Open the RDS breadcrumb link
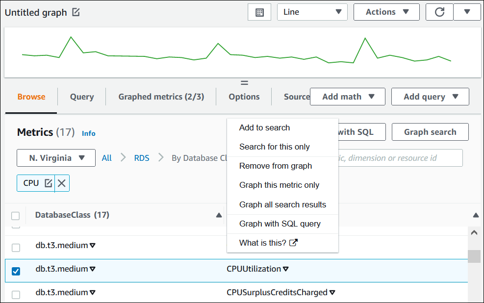The image size is (484, 303). tap(141, 158)
